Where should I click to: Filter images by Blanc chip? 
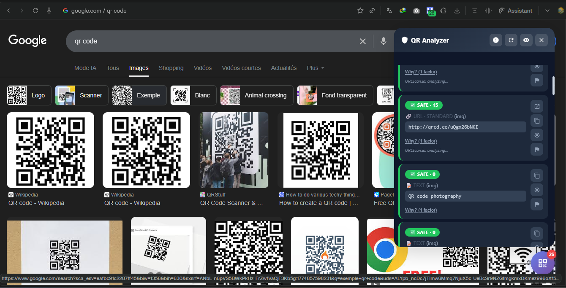[193, 95]
